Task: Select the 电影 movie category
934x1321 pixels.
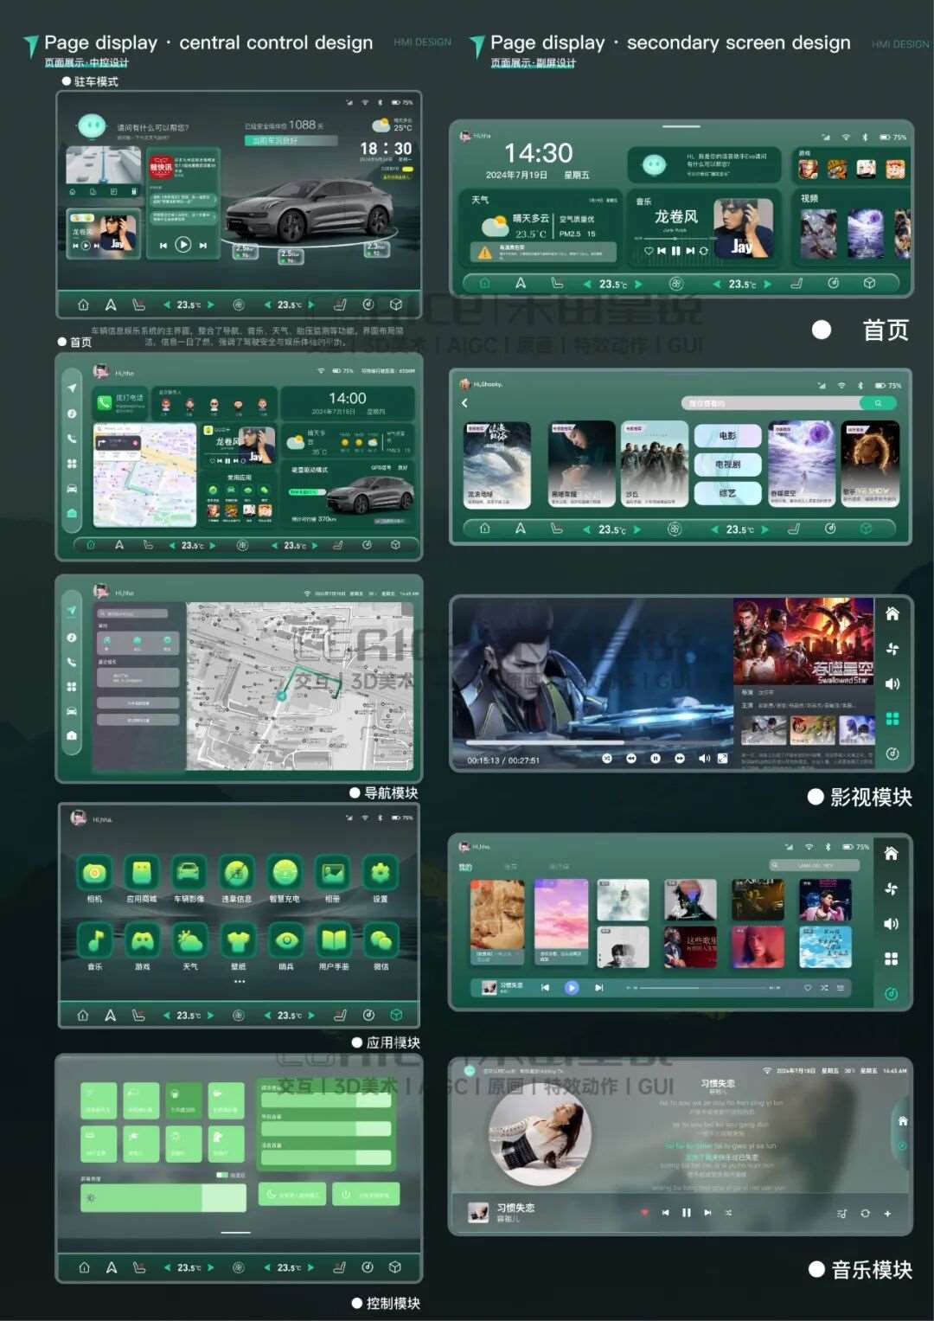Action: point(727,437)
